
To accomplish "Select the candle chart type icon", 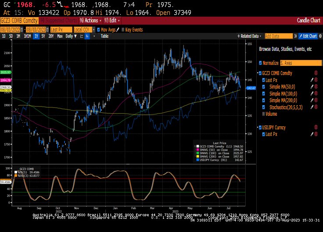I will click(87, 36).
